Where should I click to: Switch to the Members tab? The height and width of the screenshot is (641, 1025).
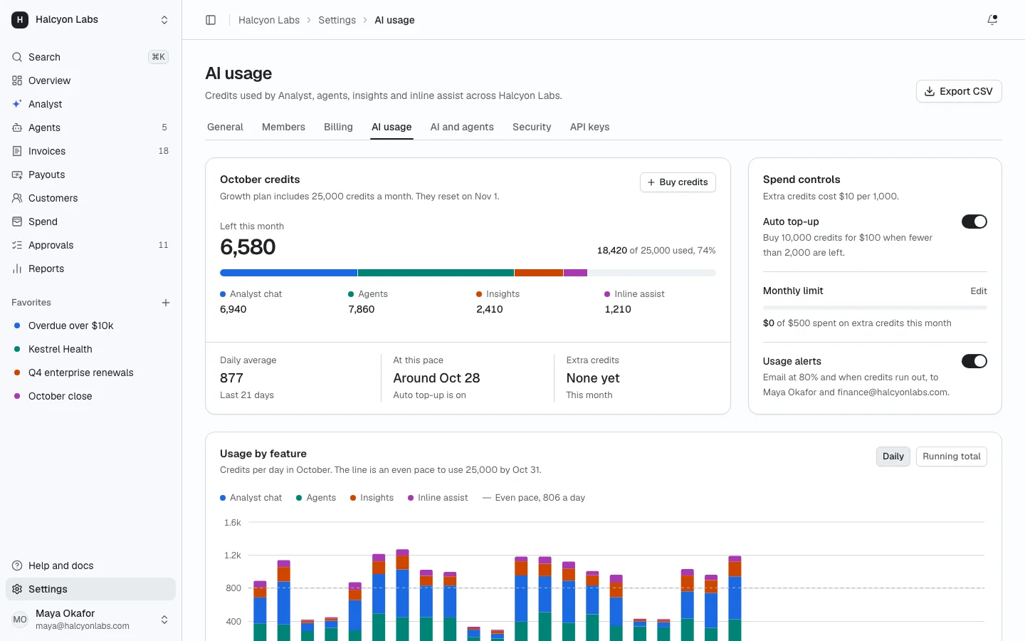point(283,127)
